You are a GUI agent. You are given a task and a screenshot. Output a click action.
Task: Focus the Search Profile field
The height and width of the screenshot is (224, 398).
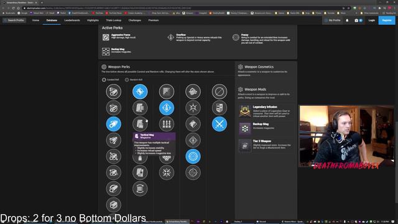pos(14,21)
